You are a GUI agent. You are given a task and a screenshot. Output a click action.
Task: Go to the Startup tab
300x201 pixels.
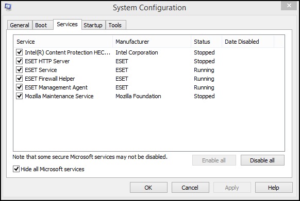pos(93,25)
